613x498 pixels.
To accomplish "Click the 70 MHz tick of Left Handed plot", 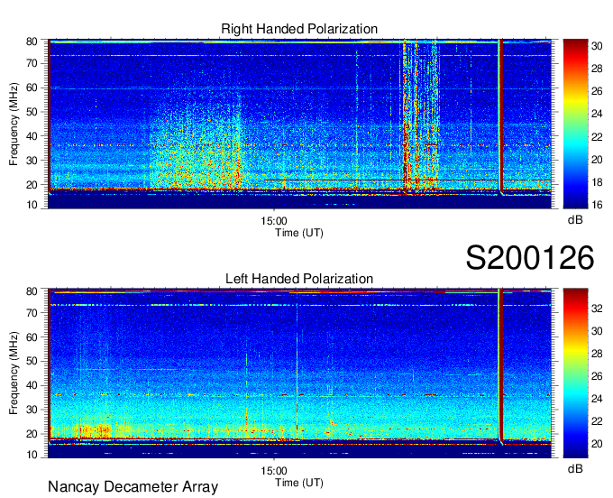I will click(x=32, y=313).
